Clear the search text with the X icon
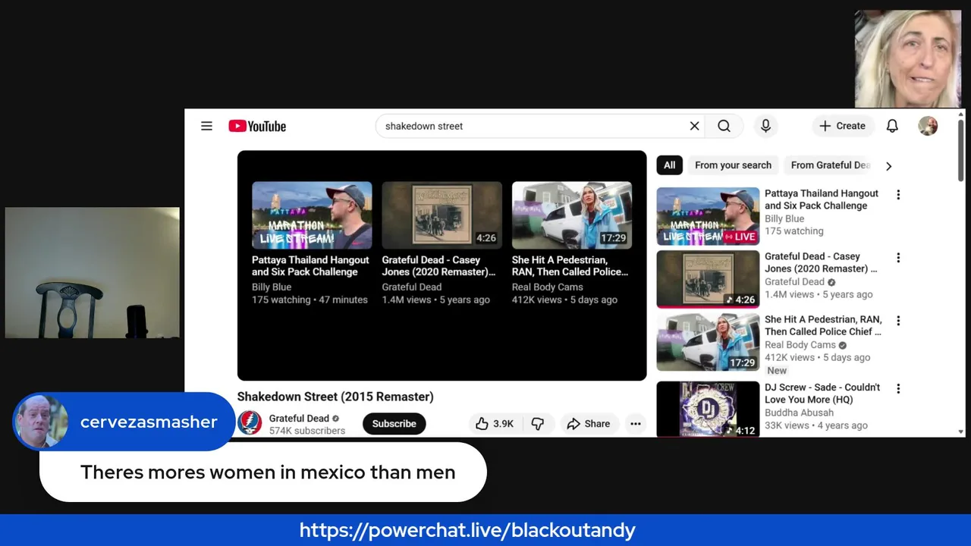971x546 pixels. [694, 126]
